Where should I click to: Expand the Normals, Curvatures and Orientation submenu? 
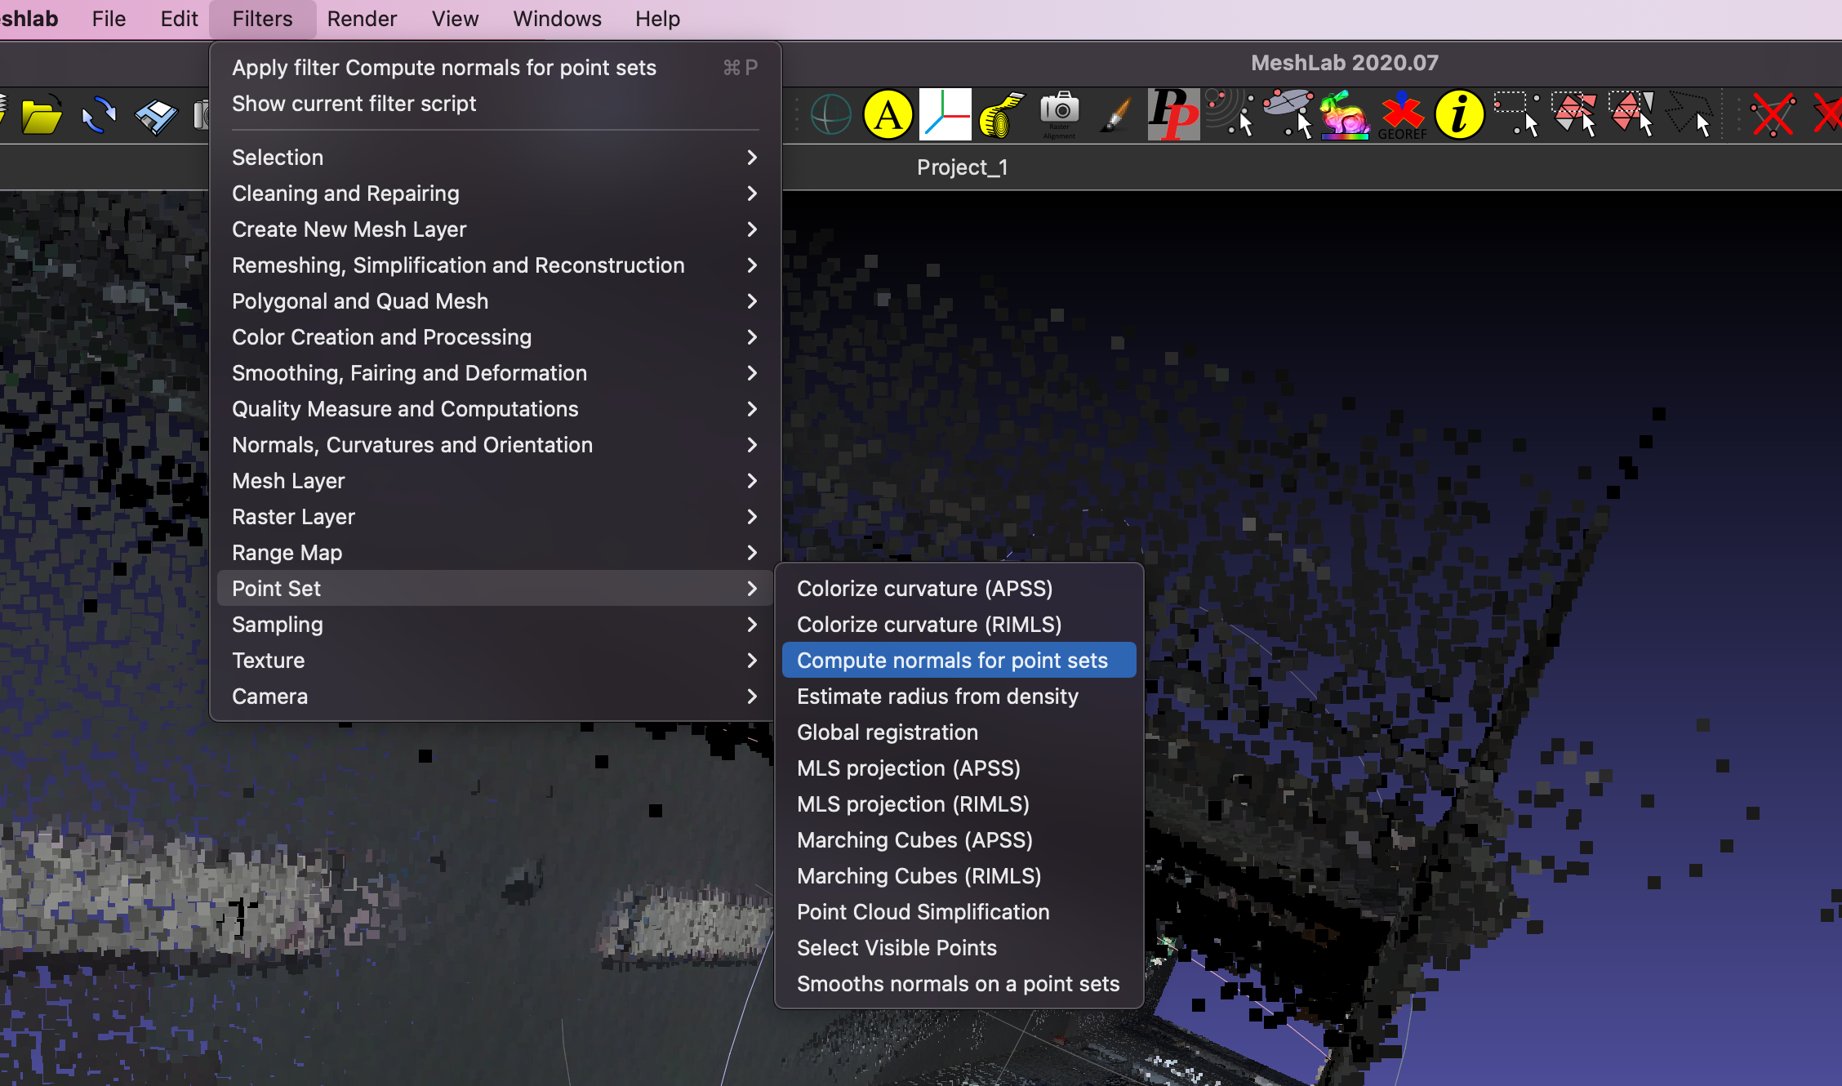click(412, 444)
